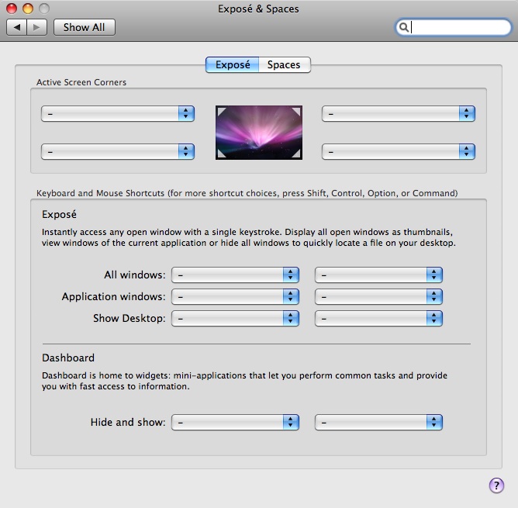Open the help question mark button
Viewport: 518px width, 508px height.
(x=496, y=486)
